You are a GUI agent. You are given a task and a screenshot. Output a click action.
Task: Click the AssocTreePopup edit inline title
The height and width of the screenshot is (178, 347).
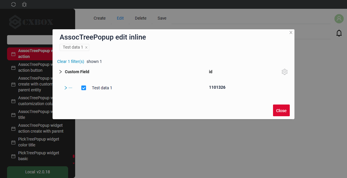(103, 37)
